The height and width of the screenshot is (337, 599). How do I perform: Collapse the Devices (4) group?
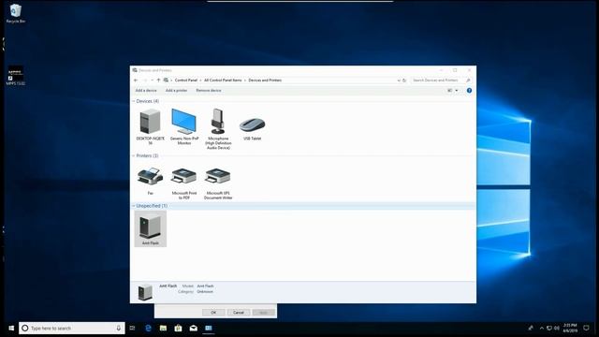tap(134, 101)
